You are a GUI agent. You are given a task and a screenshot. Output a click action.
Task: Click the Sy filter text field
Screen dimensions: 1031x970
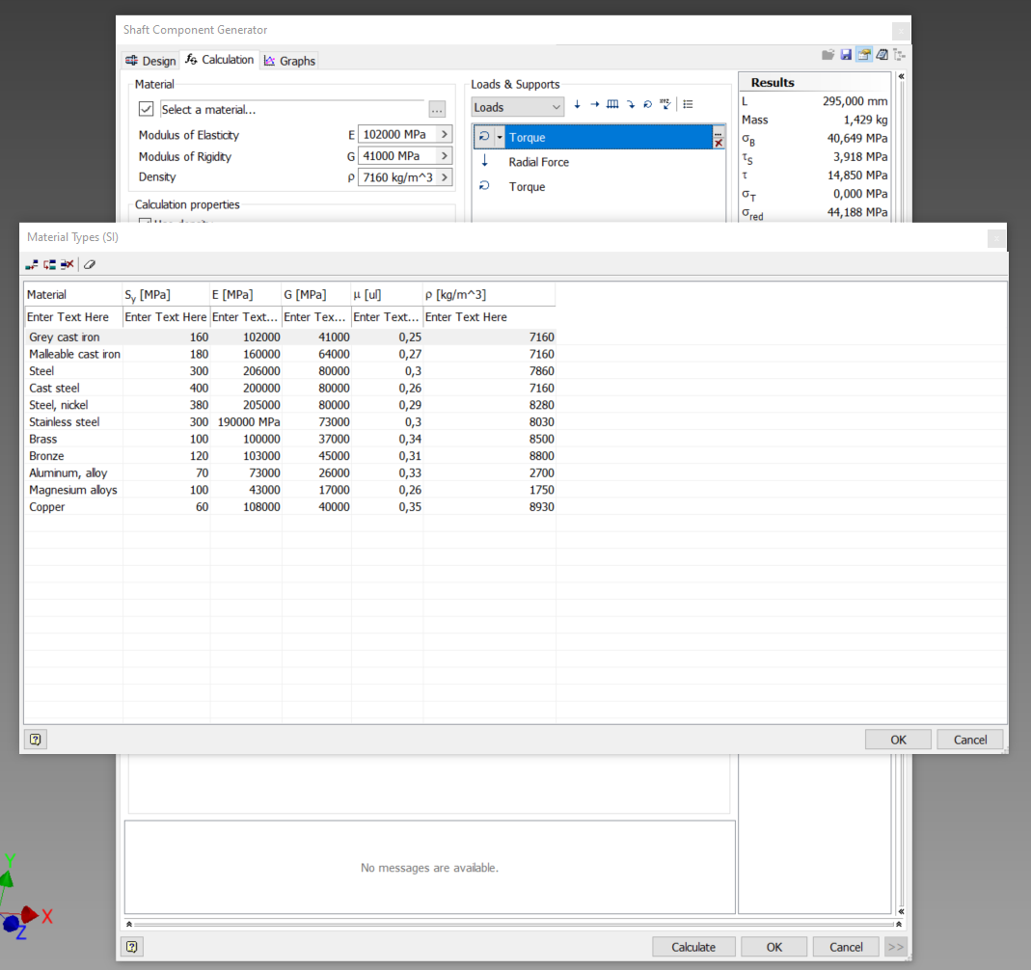166,317
